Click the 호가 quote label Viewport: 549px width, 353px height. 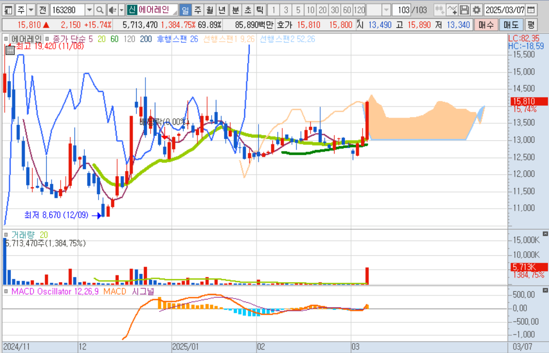(x=284, y=25)
